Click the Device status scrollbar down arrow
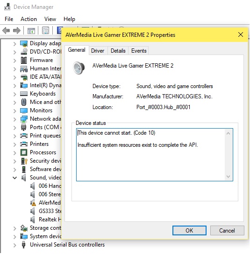The image size is (250, 254). (228, 177)
